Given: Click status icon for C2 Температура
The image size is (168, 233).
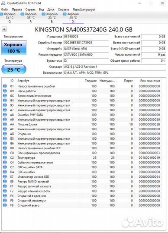Looking at the screenshot, I should (x=5, y=157).
